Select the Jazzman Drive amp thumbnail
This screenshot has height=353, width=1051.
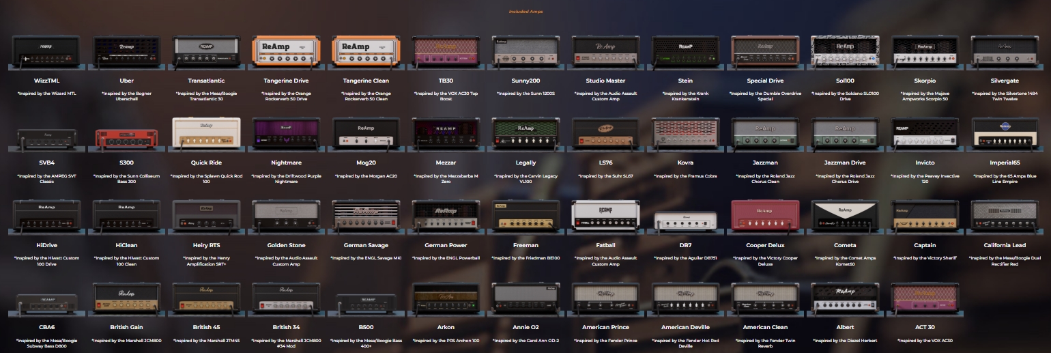pos(845,133)
